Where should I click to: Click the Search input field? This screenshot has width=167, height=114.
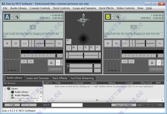click(67, 105)
